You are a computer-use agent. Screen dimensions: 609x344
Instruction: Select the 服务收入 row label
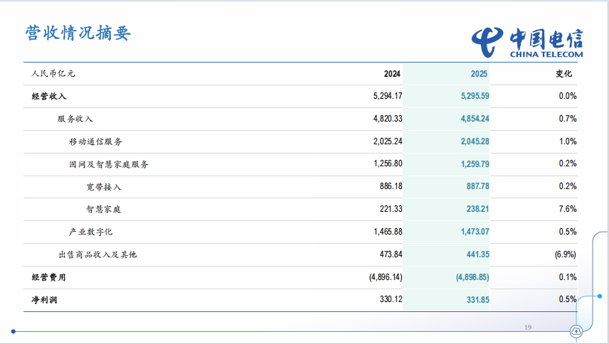click(x=75, y=119)
